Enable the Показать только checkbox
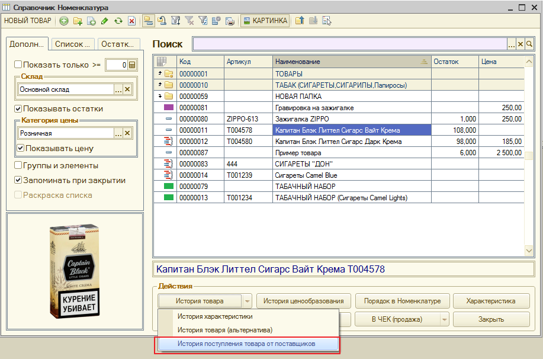 pyautogui.click(x=18, y=65)
